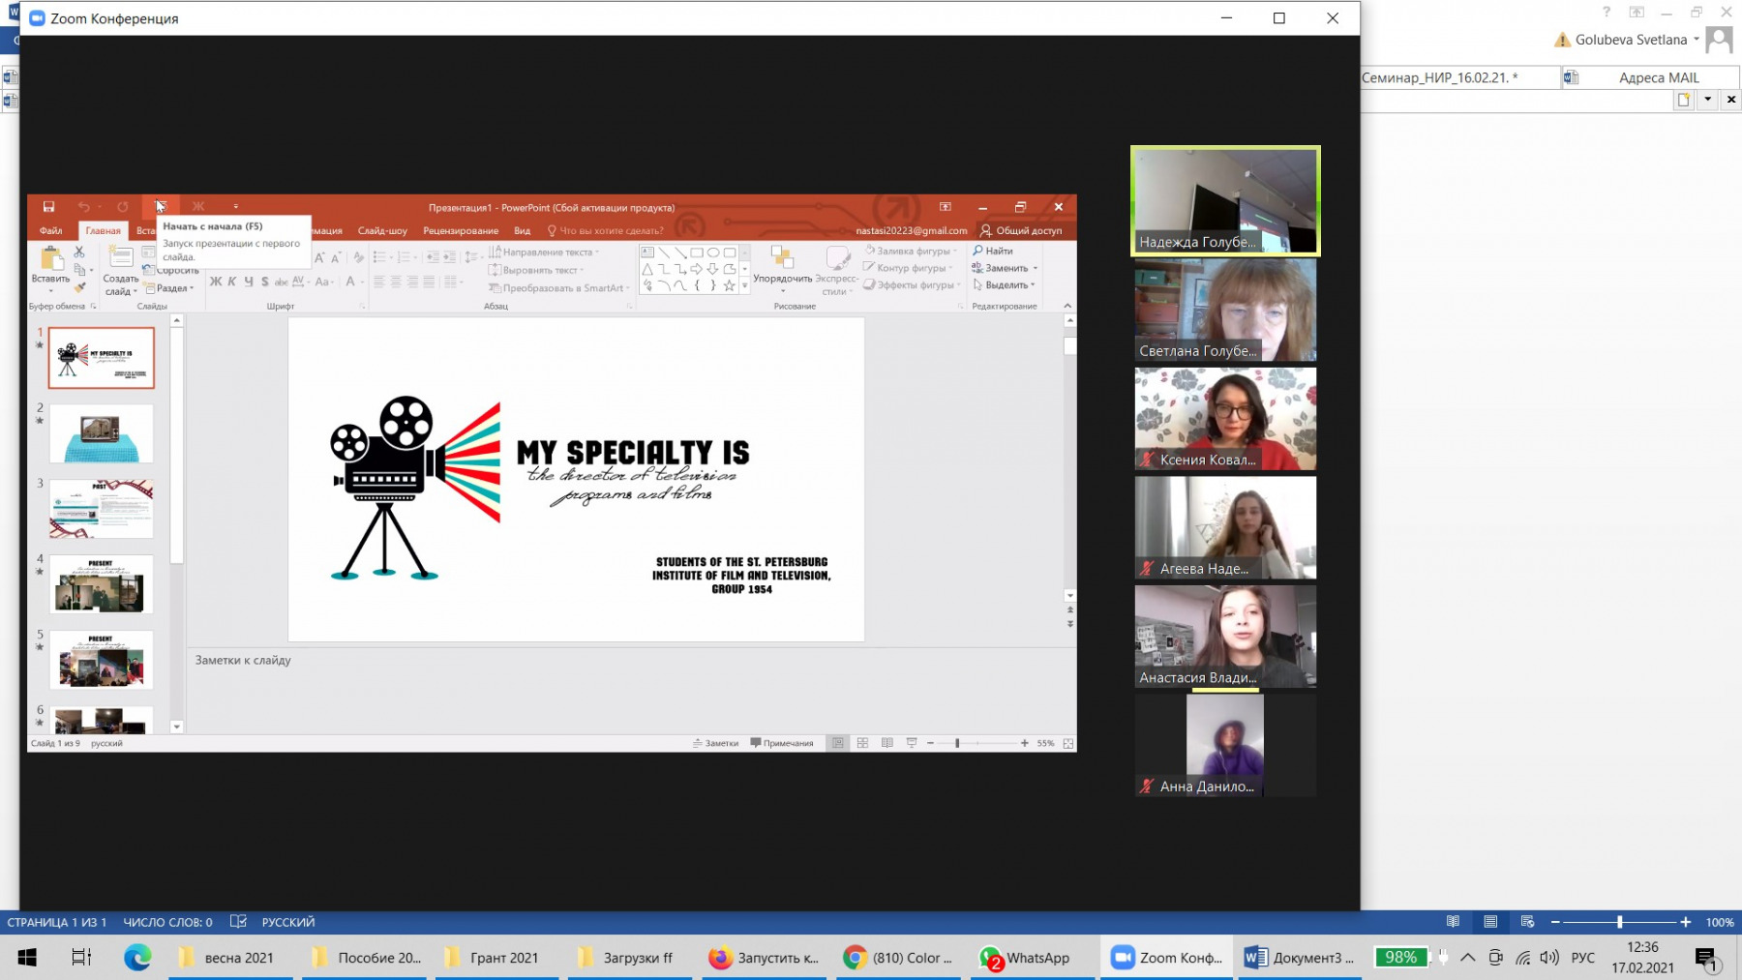Click the slideshow view icon in status bar
This screenshot has width=1742, height=980.
[x=912, y=743]
